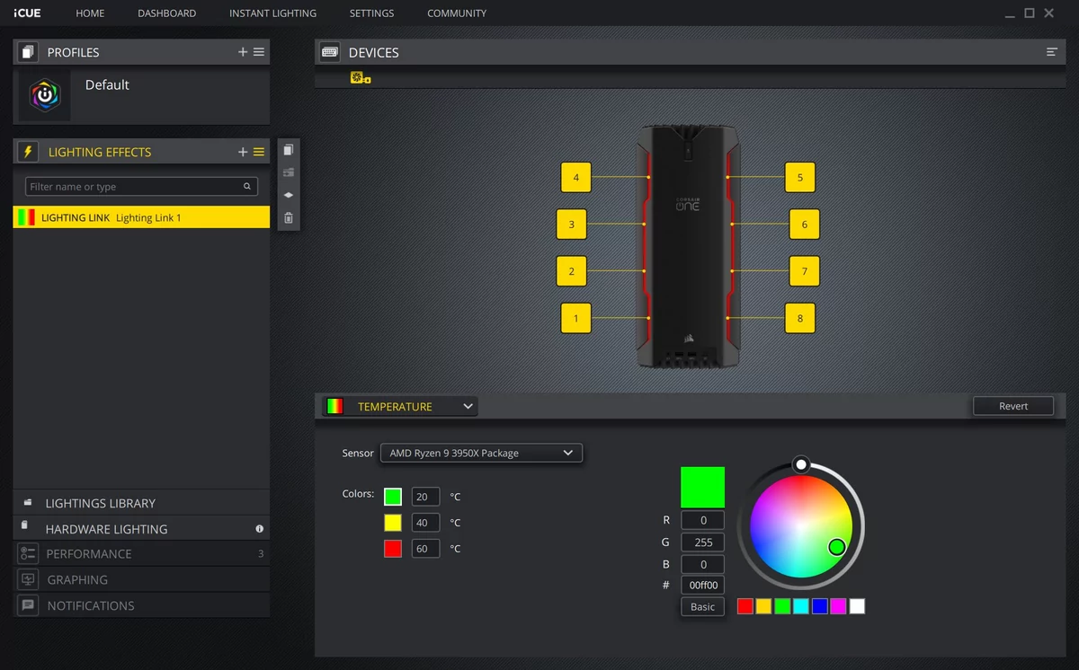This screenshot has height=670, width=1079.
Task: Click the red 60°C color swatch
Action: point(393,549)
